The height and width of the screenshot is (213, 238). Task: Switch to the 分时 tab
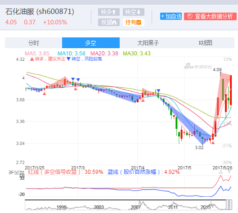[34, 43]
